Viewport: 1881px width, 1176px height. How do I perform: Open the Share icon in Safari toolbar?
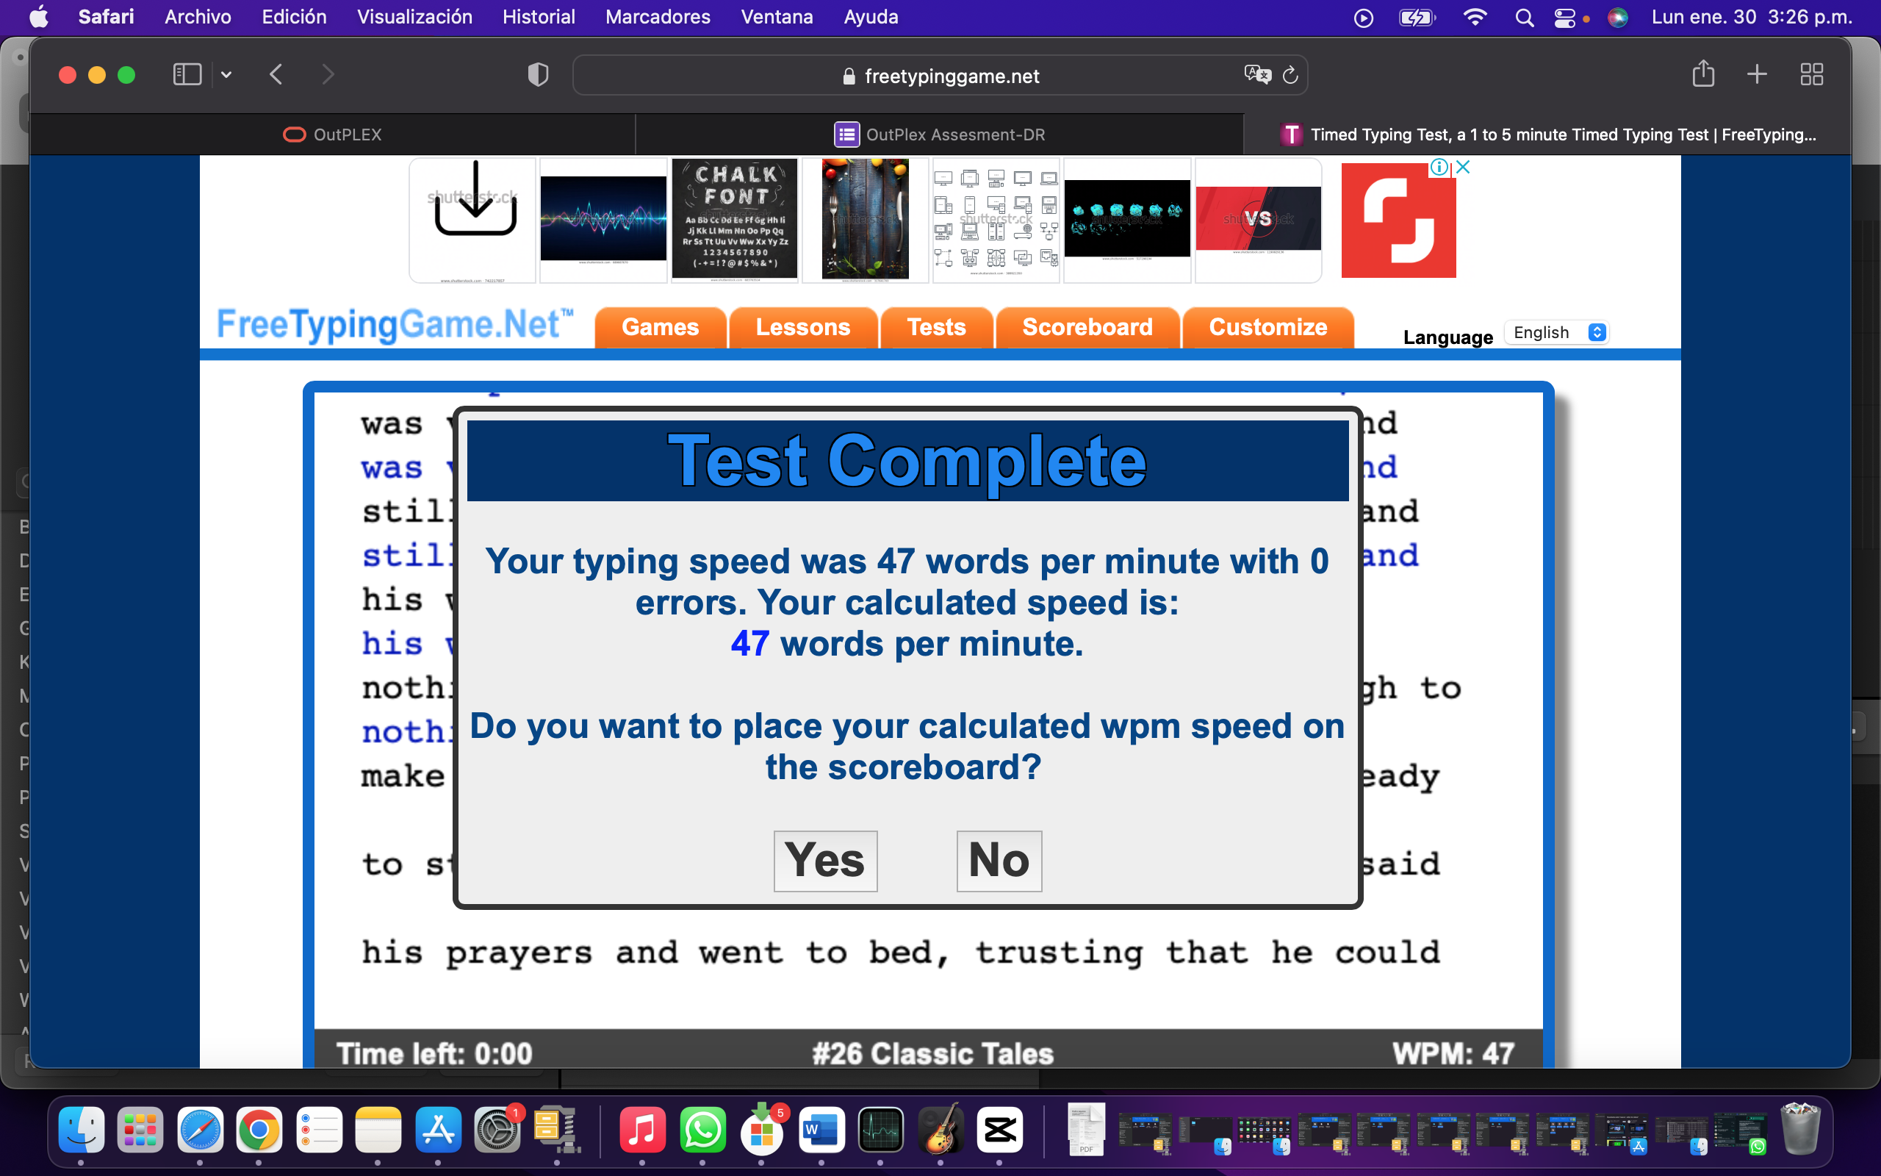[x=1703, y=74]
